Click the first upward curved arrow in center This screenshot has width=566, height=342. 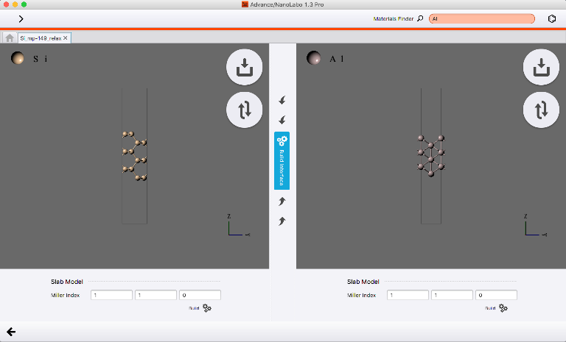coord(282,201)
